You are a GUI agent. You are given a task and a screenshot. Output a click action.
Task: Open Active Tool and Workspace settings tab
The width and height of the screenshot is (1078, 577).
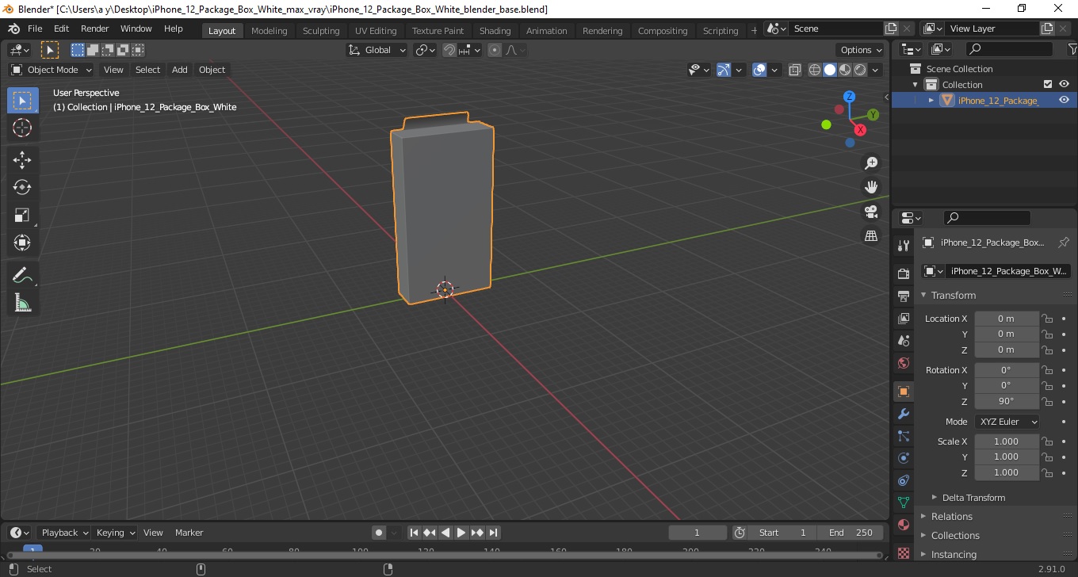904,246
